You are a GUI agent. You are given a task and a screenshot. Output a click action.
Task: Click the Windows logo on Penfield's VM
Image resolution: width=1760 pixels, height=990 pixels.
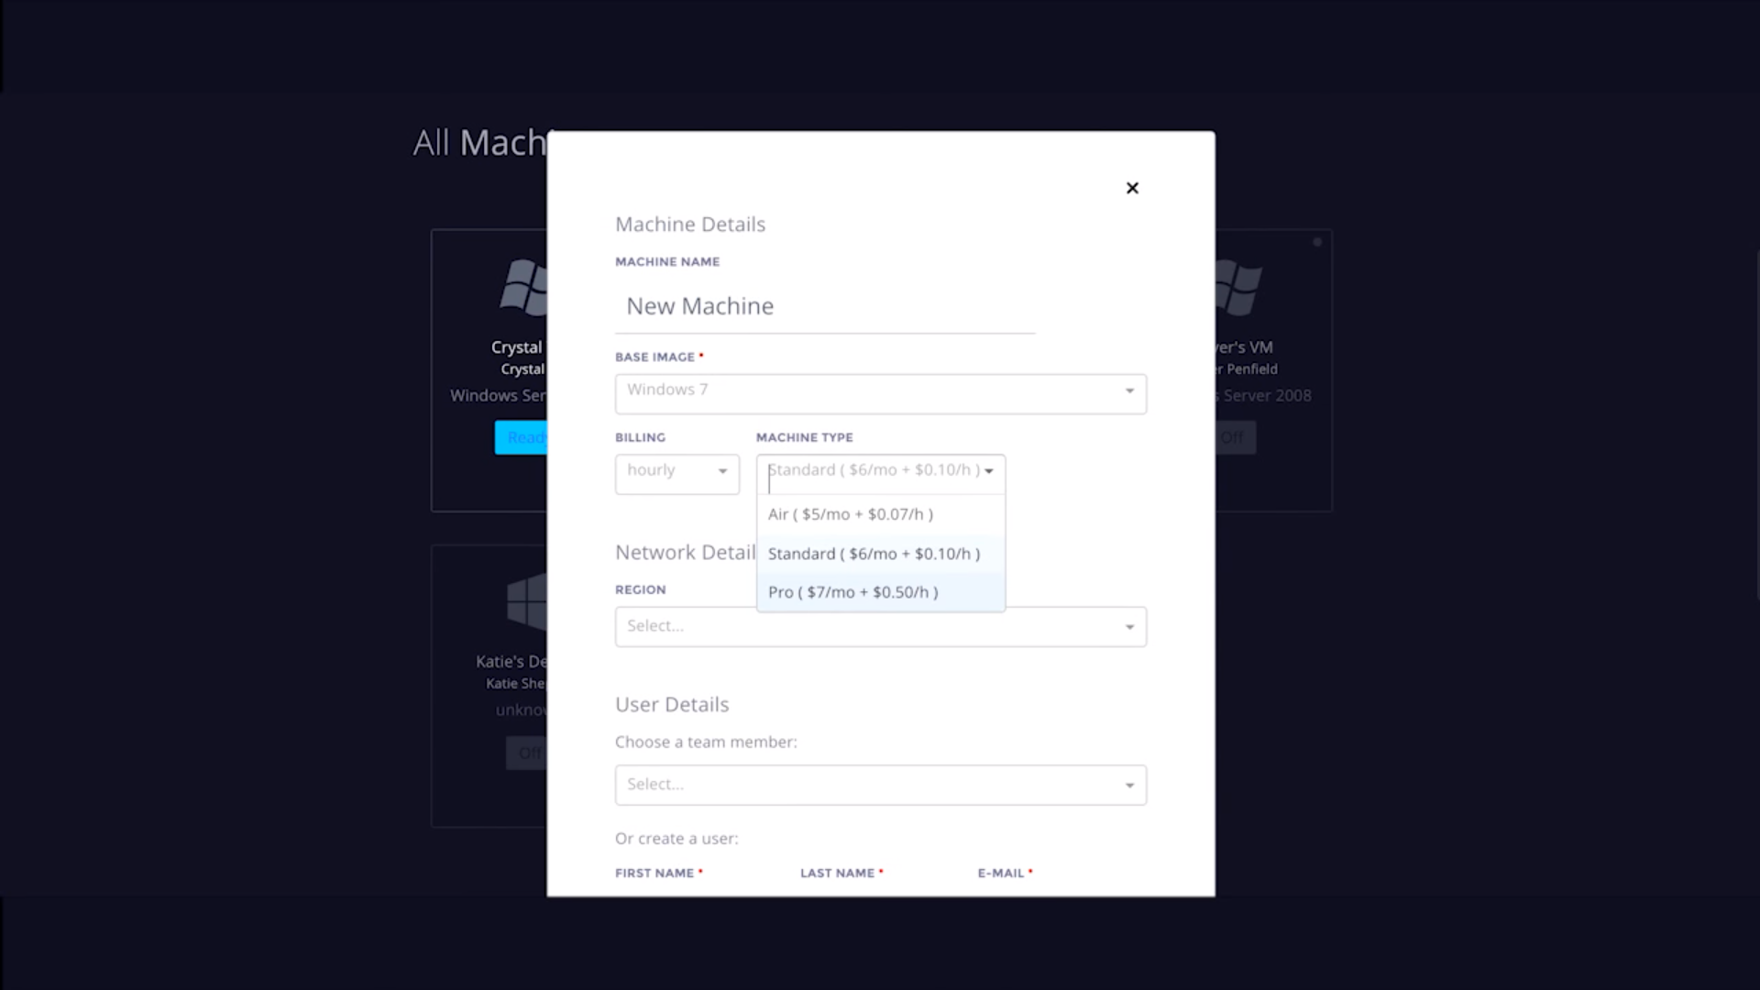[x=1237, y=287]
